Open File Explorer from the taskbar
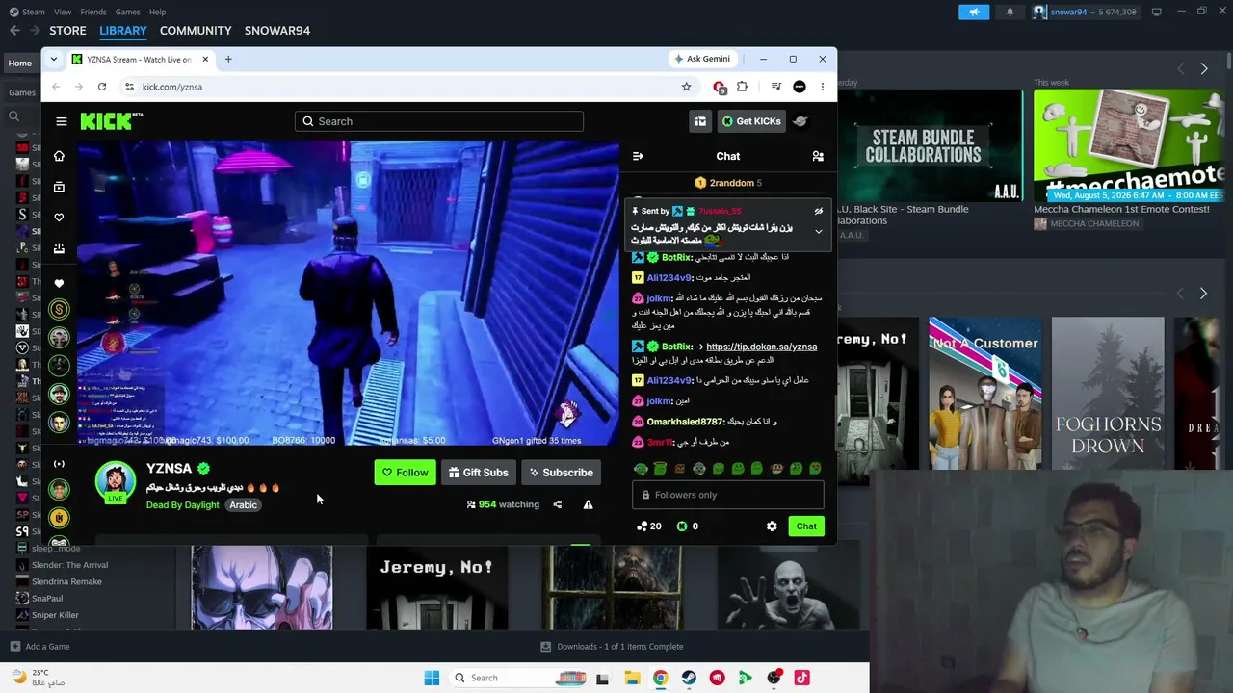 (x=632, y=678)
